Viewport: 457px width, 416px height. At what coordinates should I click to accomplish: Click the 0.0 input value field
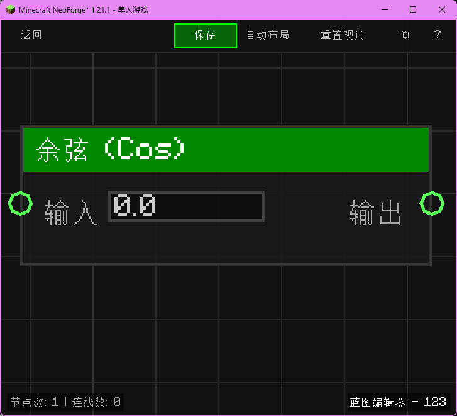[x=187, y=206]
